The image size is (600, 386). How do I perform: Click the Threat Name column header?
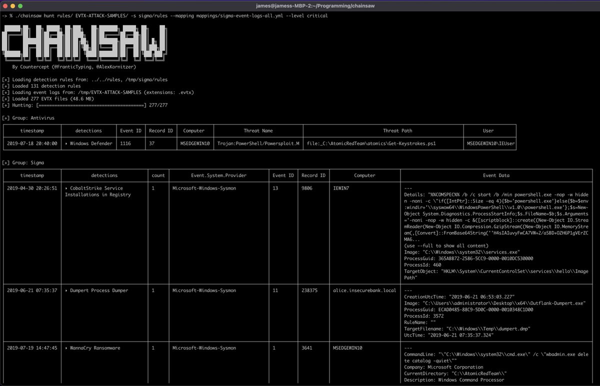258,130
